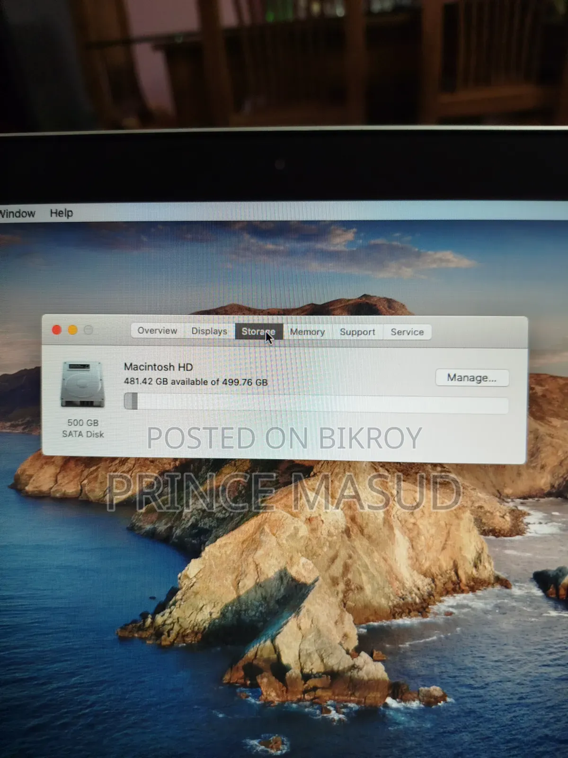Image resolution: width=568 pixels, height=758 pixels.
Task: Open the Support tab
Action: pyautogui.click(x=357, y=332)
